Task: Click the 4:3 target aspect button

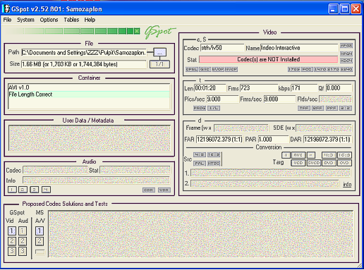Action: point(329,155)
